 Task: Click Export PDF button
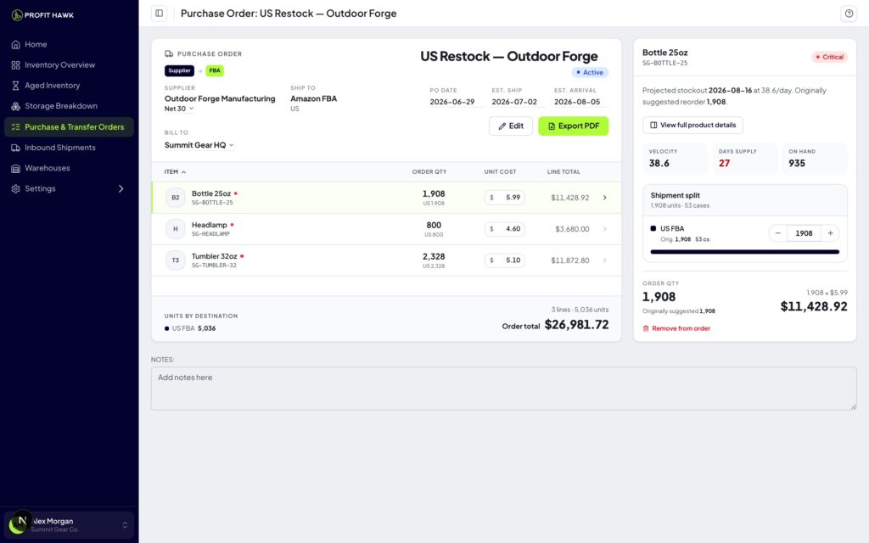(573, 126)
